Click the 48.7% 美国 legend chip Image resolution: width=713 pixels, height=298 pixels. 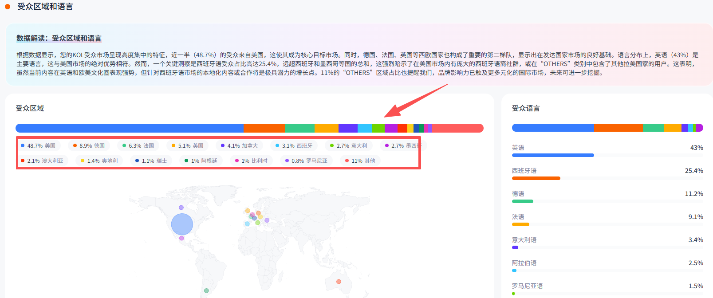pyautogui.click(x=39, y=145)
